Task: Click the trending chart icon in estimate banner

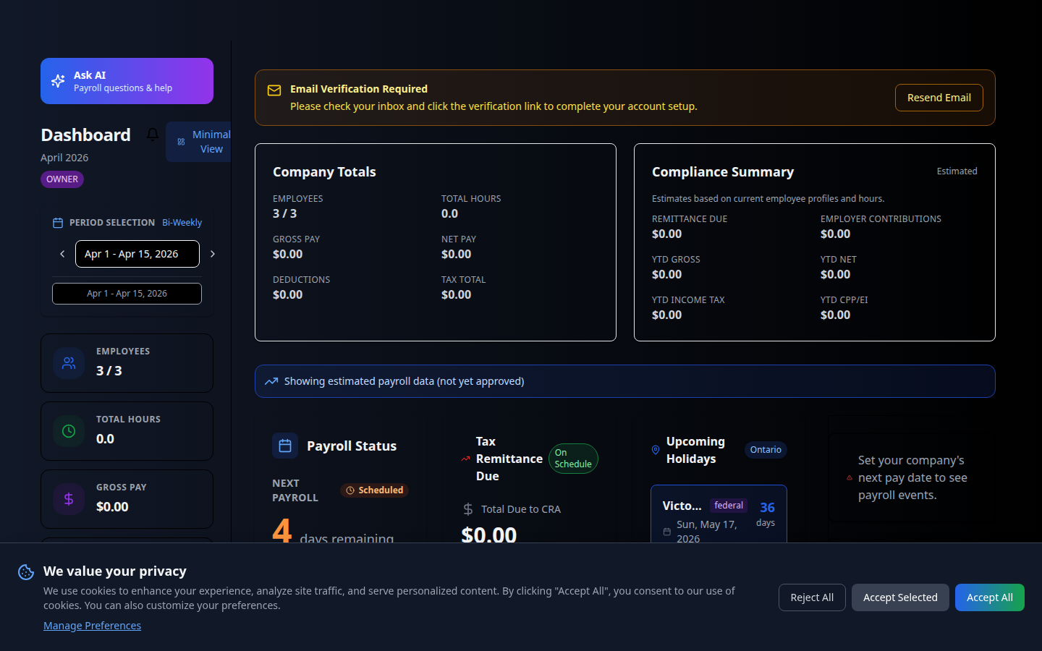Action: [x=271, y=381]
